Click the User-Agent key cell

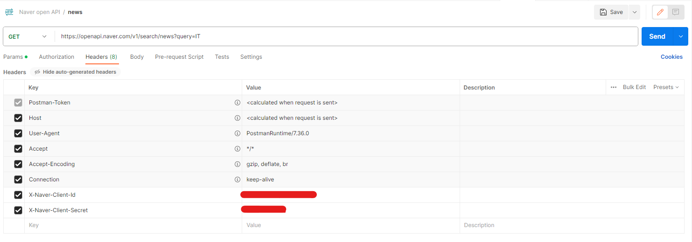pyautogui.click(x=133, y=133)
